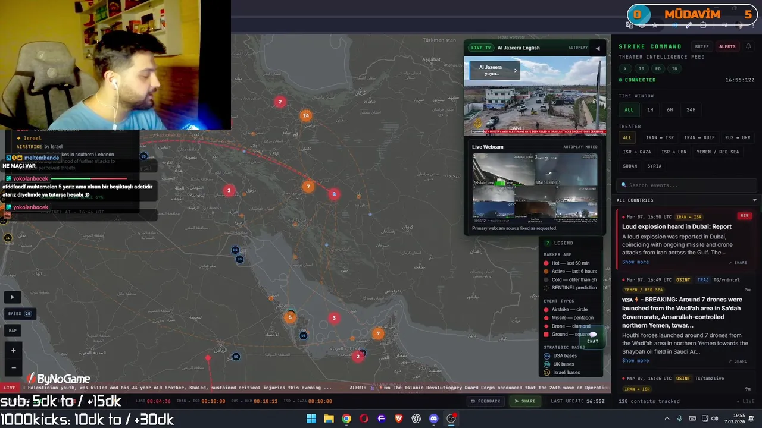
Task: Show hidden tray icons chevron
Action: pyautogui.click(x=667, y=418)
